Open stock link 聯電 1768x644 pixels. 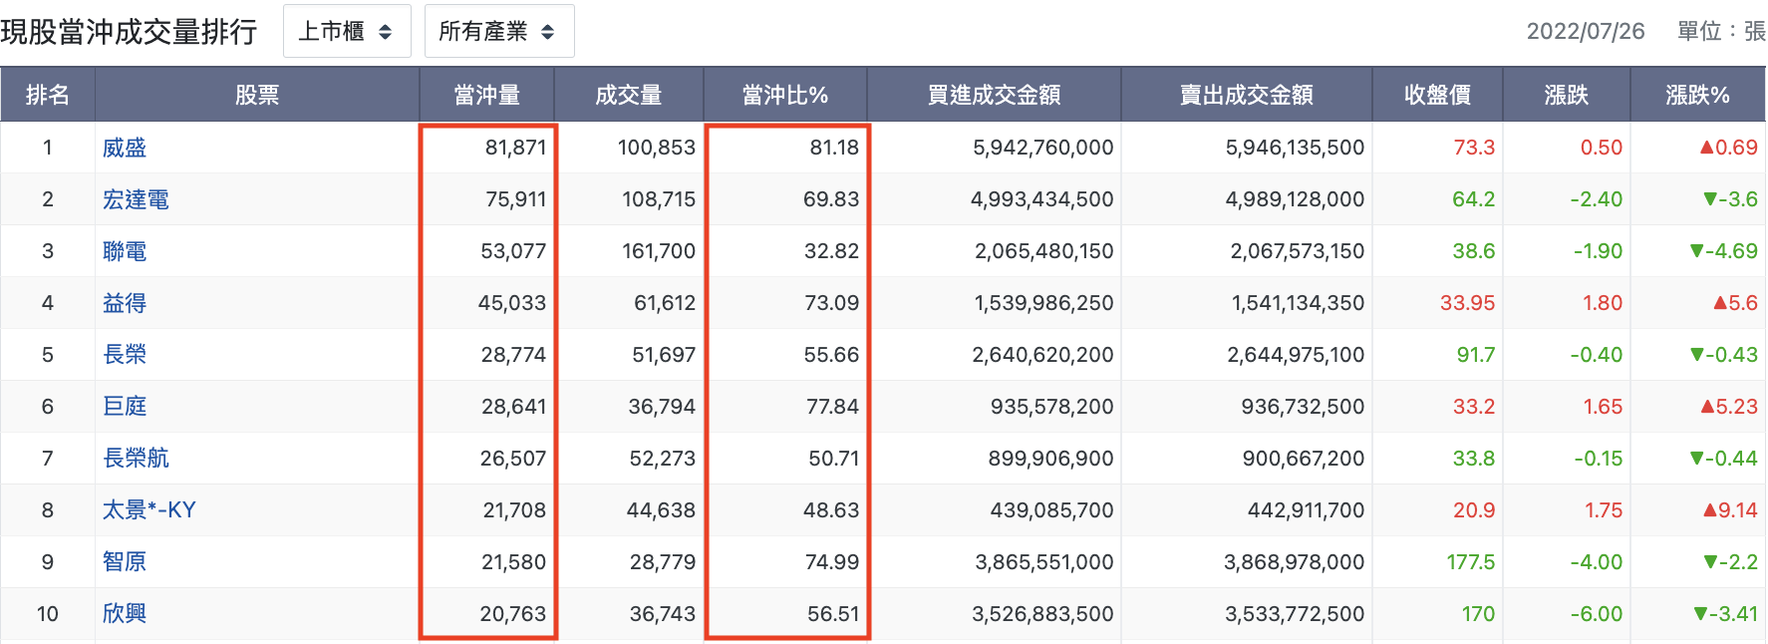(x=125, y=251)
